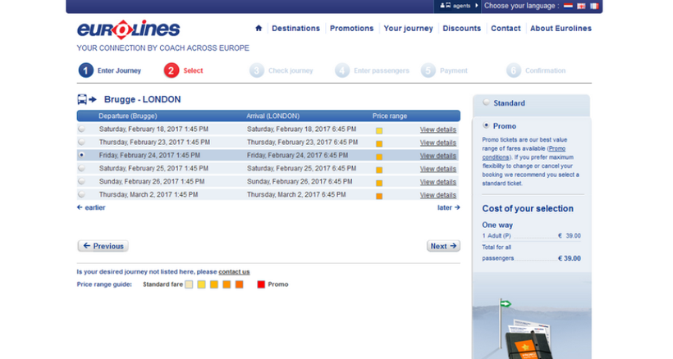Select Thursday, March 2 departure radio
The image size is (673, 359).
pyautogui.click(x=81, y=194)
